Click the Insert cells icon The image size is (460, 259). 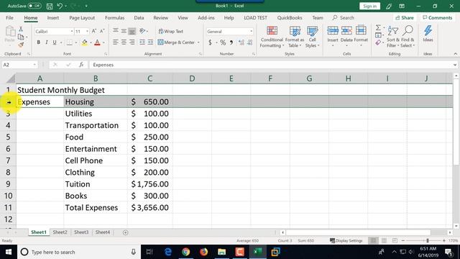click(x=333, y=30)
